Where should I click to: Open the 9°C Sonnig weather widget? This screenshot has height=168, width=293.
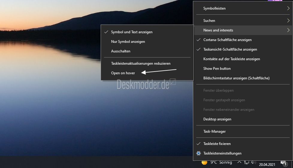[x=217, y=162]
